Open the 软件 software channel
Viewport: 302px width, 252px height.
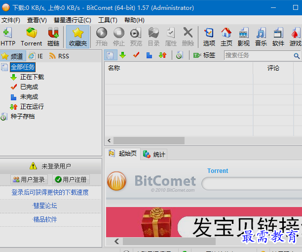coord(278,37)
